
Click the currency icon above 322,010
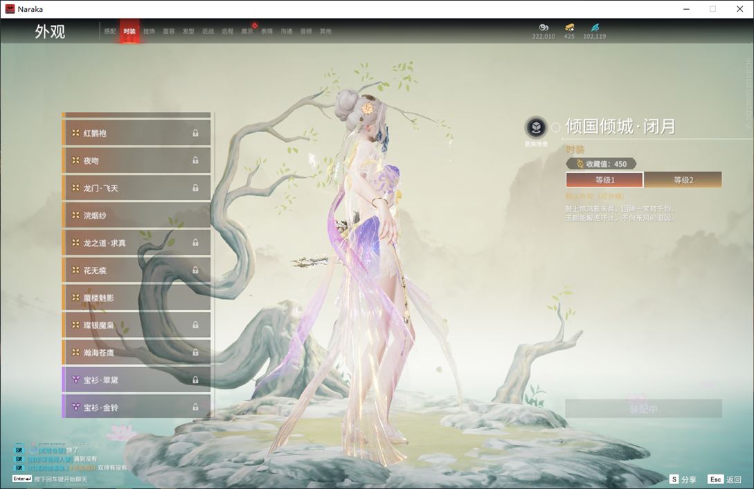point(544,28)
